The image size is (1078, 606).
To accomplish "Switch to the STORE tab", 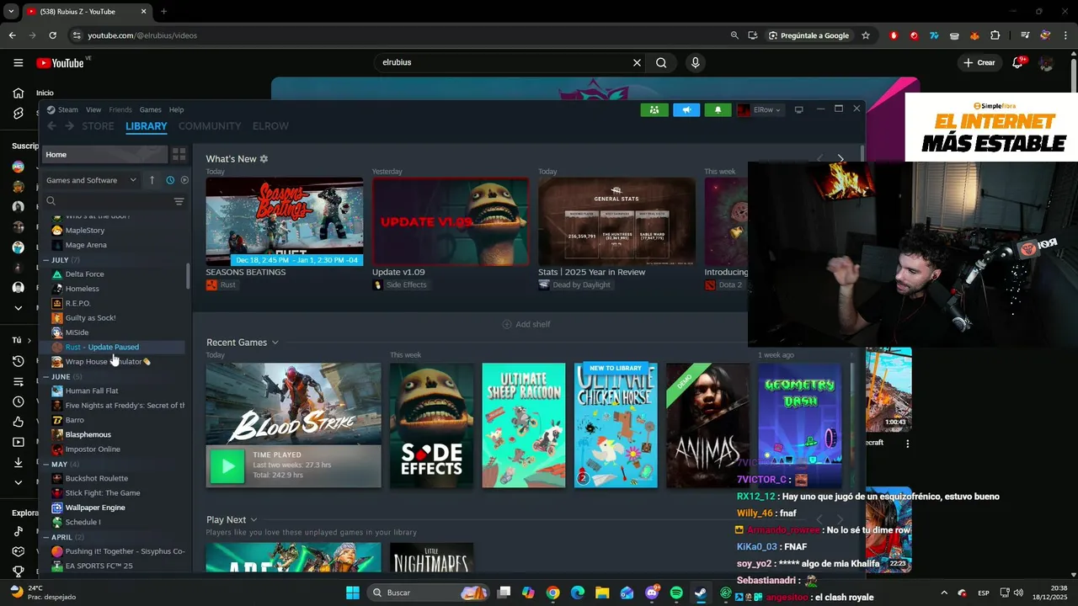I will click(98, 126).
